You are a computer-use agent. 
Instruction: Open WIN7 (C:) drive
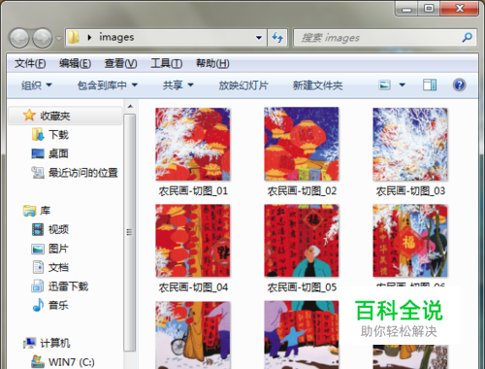(72, 362)
